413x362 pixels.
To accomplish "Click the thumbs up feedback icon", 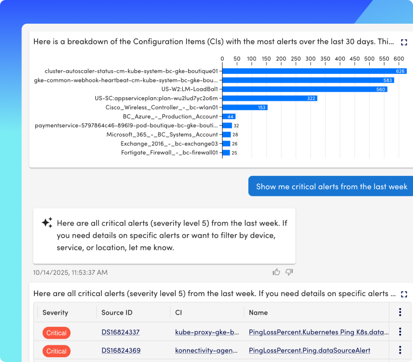I will click(277, 272).
